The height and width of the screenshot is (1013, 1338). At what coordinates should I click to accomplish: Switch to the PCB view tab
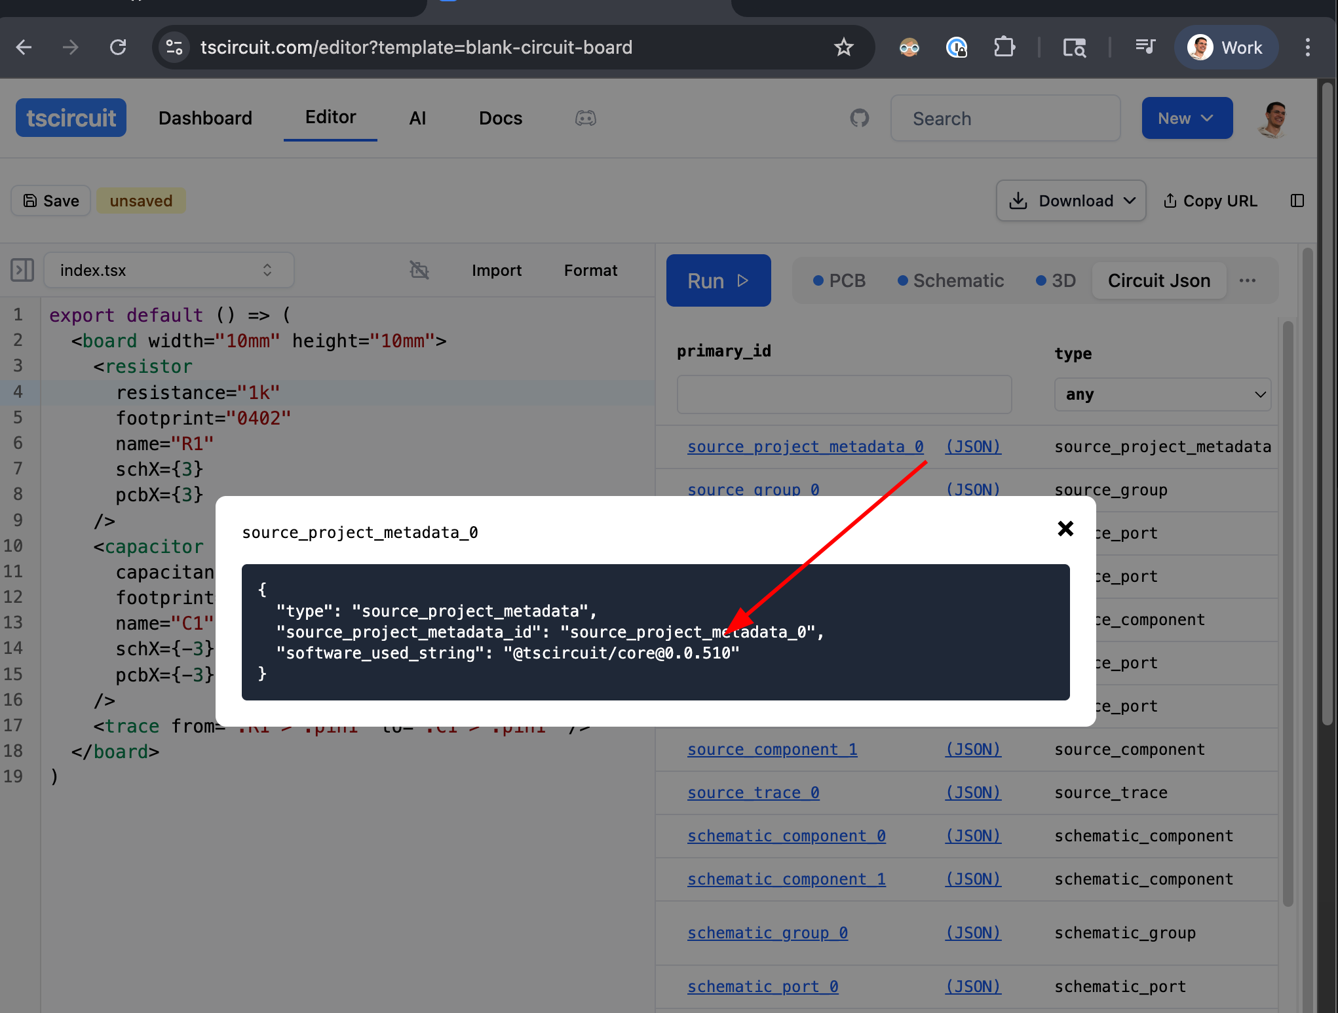click(839, 280)
